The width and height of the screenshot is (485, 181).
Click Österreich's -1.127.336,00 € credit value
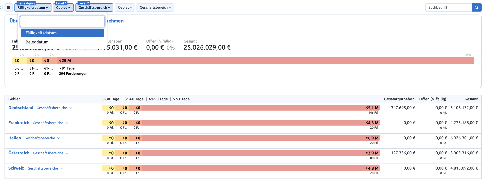[x=401, y=153]
